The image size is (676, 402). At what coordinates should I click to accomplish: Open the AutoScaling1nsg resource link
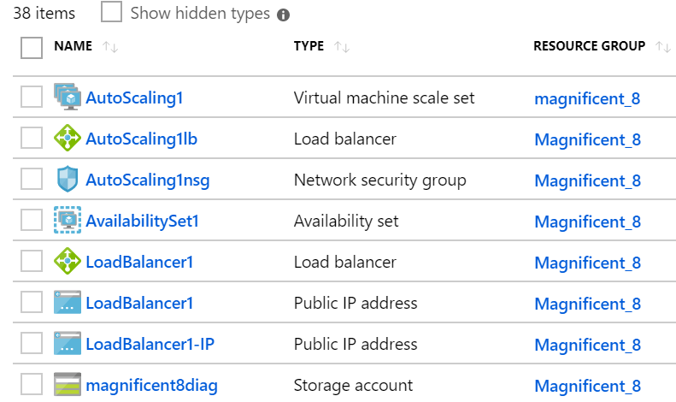148,180
